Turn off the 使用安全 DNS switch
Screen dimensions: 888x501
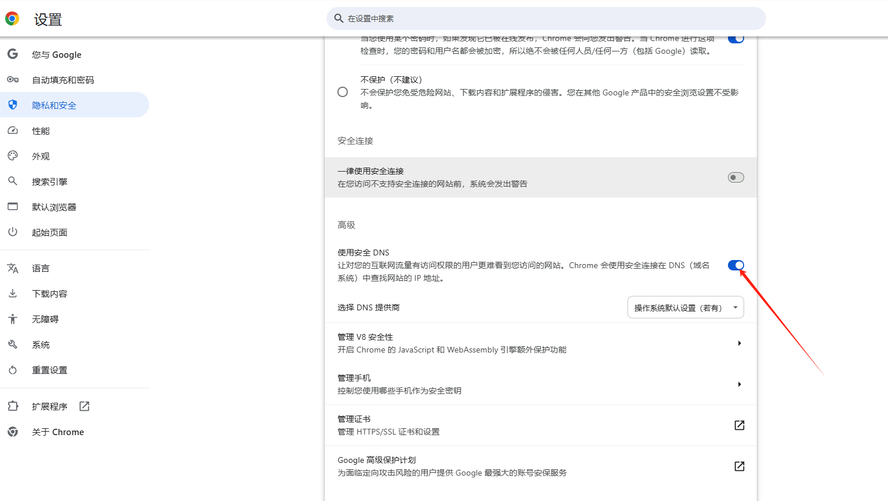735,265
